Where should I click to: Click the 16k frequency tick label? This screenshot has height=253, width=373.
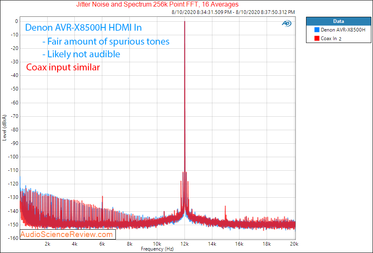pos(239,244)
